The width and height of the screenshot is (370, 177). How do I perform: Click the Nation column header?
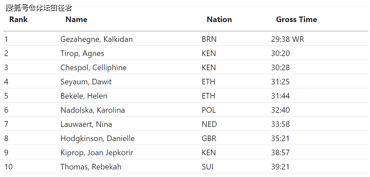click(x=219, y=19)
